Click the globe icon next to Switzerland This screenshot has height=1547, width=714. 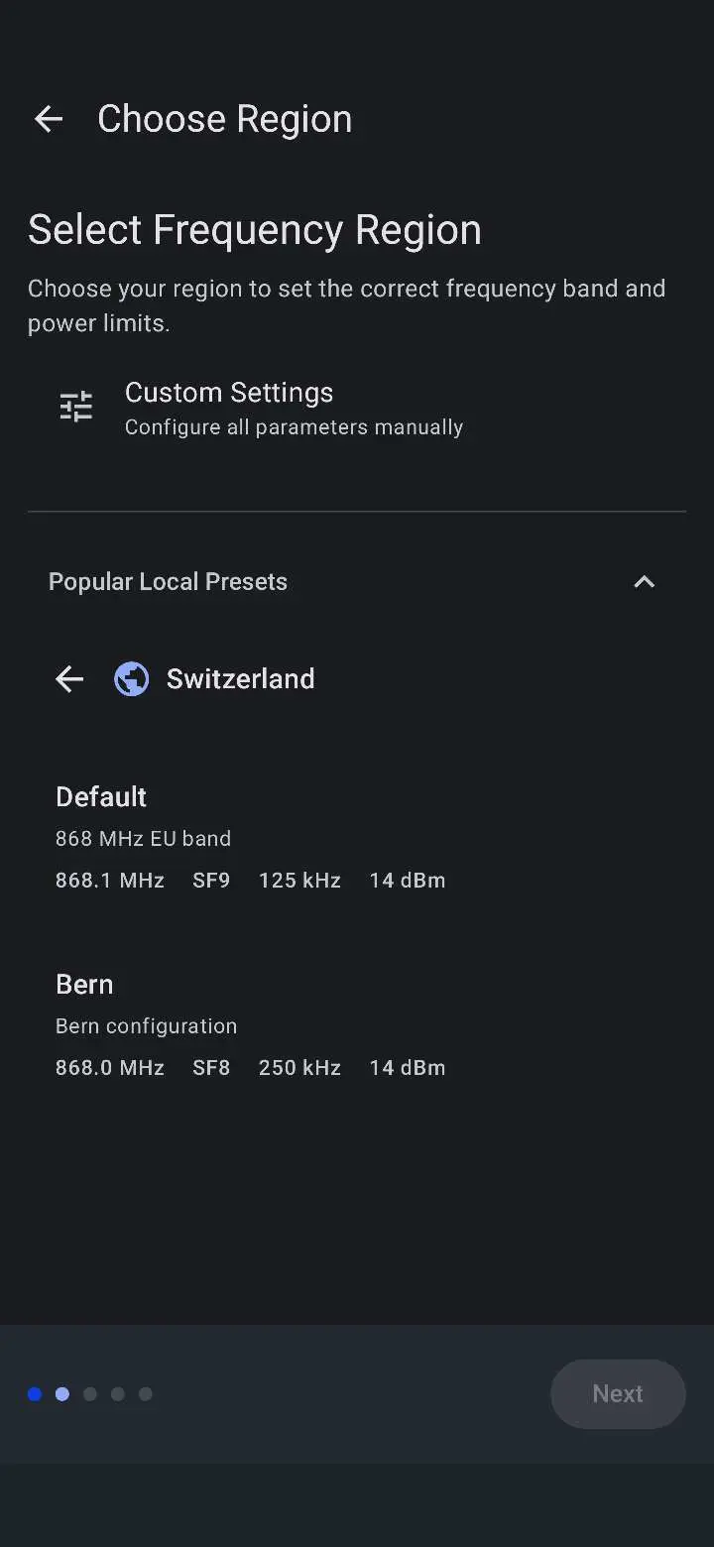(x=131, y=679)
